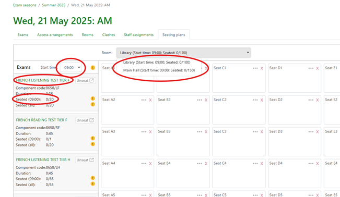
Task: Open the ellipsis menu on Seat C2
Action: pos(255,100)
